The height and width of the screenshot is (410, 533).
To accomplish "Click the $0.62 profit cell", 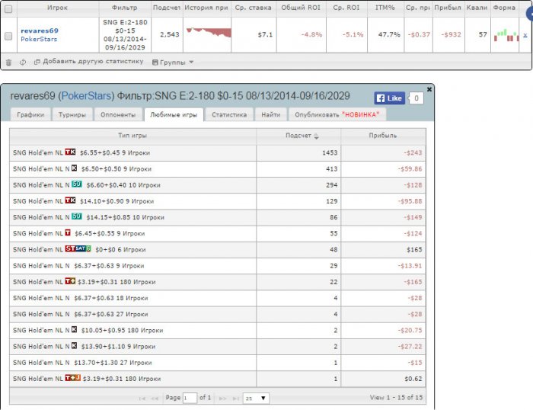I will pos(383,379).
